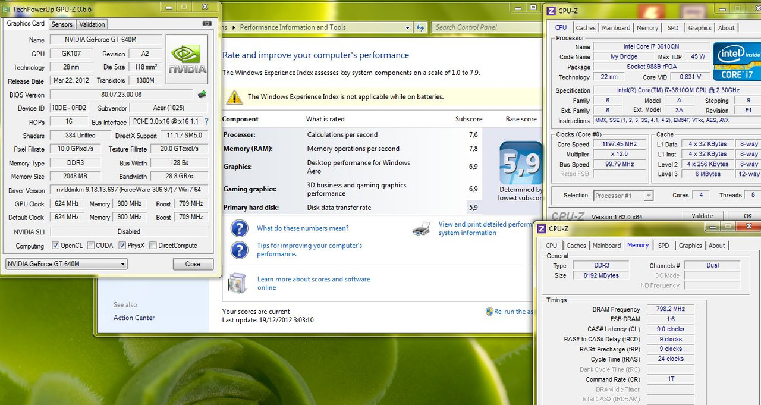Click the CPU-Z Specification field i7-3610QM
This screenshot has width=761, height=405.
pos(676,90)
